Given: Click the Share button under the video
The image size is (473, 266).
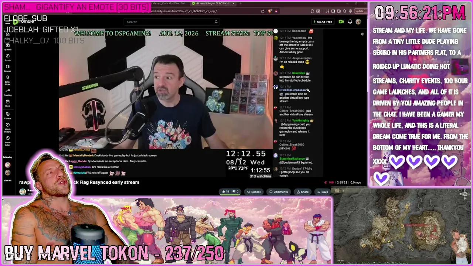Looking at the screenshot, I should (x=303, y=192).
